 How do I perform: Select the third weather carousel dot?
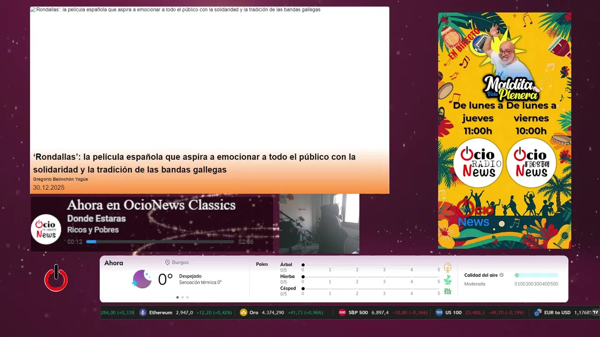pos(187,297)
